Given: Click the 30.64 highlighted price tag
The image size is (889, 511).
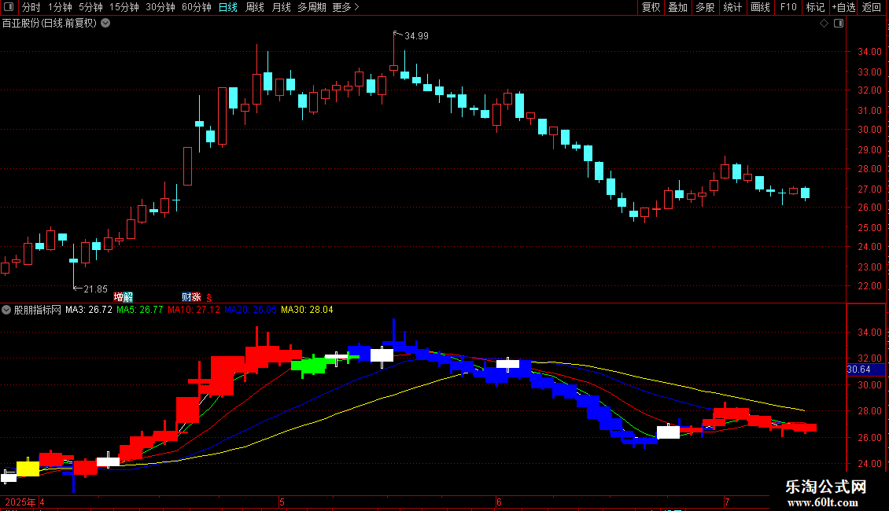Looking at the screenshot, I should [865, 369].
